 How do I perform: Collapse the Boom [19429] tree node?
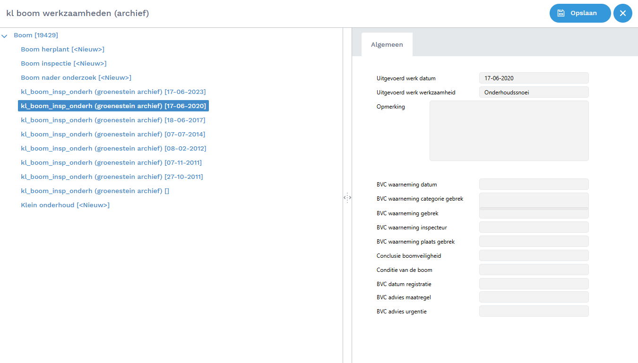click(x=5, y=35)
